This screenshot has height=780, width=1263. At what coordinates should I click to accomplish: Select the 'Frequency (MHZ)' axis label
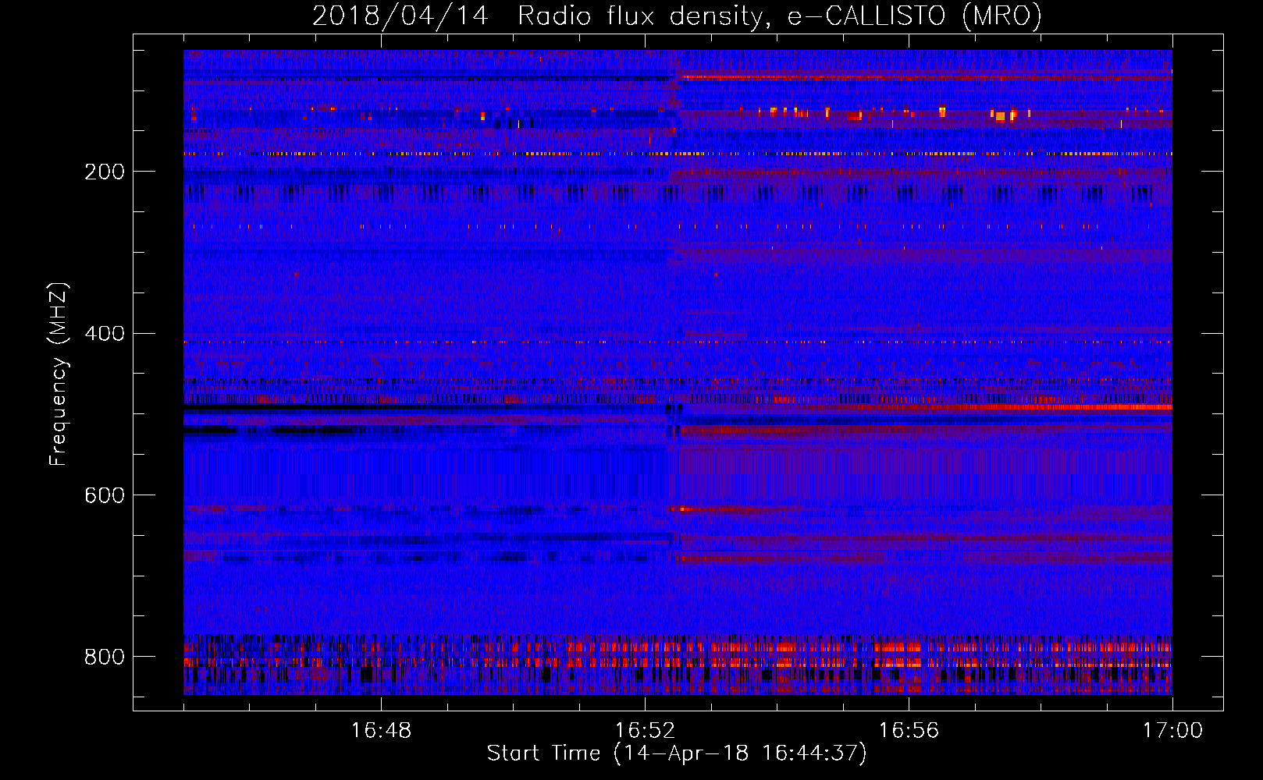(x=59, y=374)
